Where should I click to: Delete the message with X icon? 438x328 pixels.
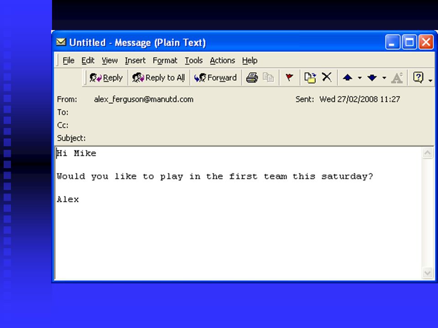click(327, 77)
